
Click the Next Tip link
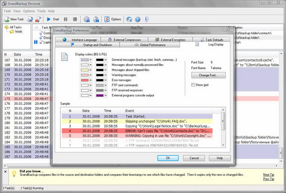(x=269, y=175)
